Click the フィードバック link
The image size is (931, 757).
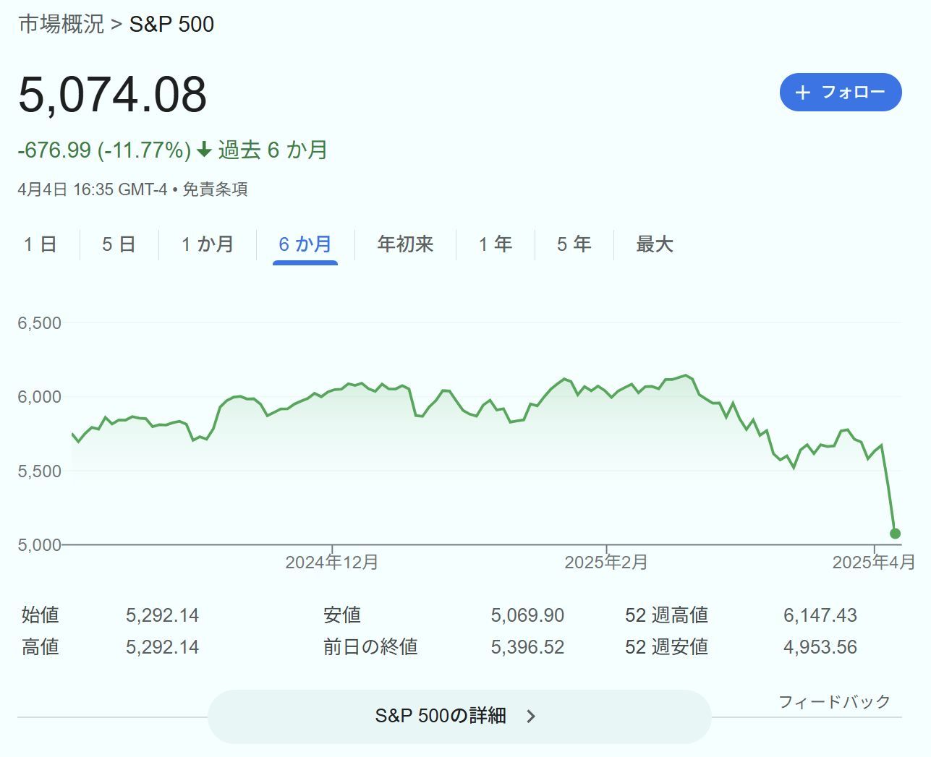(834, 701)
